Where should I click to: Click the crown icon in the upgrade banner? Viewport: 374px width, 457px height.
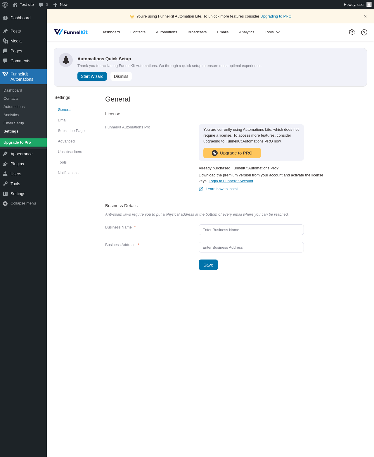pos(132,16)
